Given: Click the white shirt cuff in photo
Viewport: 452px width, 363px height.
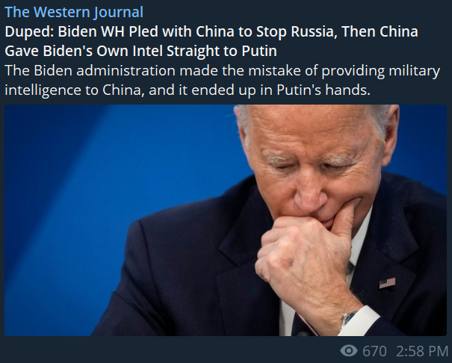Looking at the screenshot, I should click(x=360, y=320).
